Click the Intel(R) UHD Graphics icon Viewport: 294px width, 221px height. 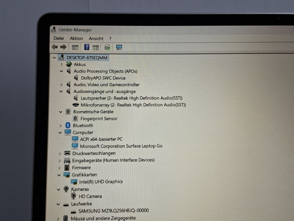click(74, 182)
